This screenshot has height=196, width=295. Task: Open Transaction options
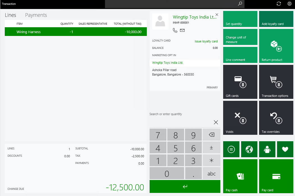pos(276,82)
